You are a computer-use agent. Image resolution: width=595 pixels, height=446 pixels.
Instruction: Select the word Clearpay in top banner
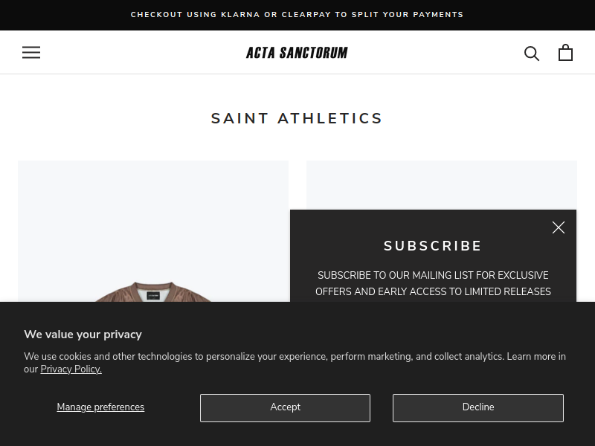pyautogui.click(x=306, y=15)
